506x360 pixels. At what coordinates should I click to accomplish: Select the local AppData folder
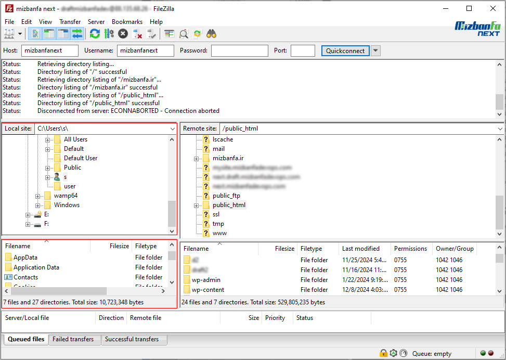click(x=25, y=258)
